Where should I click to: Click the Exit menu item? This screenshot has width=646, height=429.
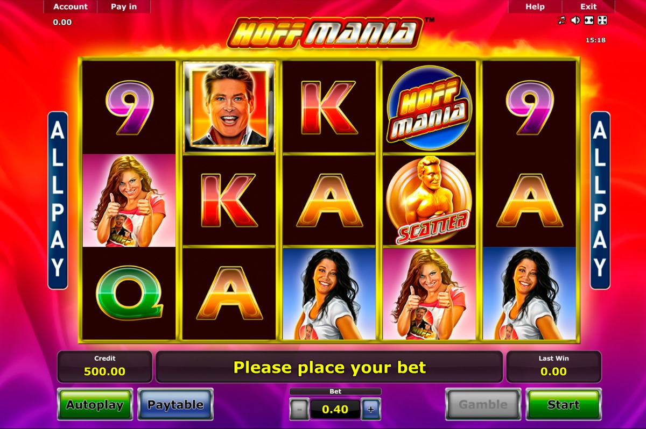click(588, 6)
